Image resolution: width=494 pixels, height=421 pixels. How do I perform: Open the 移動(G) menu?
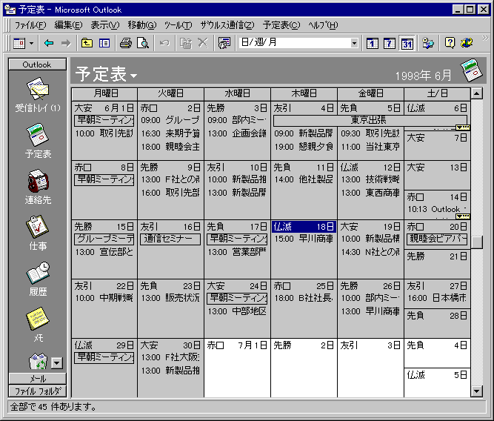coord(141,25)
